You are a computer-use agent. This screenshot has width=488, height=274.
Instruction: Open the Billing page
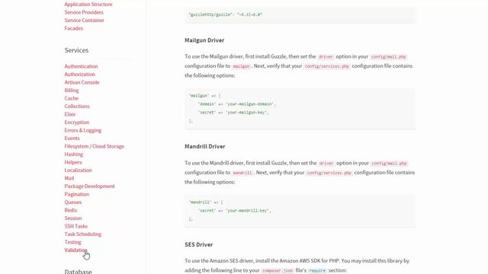tap(72, 91)
